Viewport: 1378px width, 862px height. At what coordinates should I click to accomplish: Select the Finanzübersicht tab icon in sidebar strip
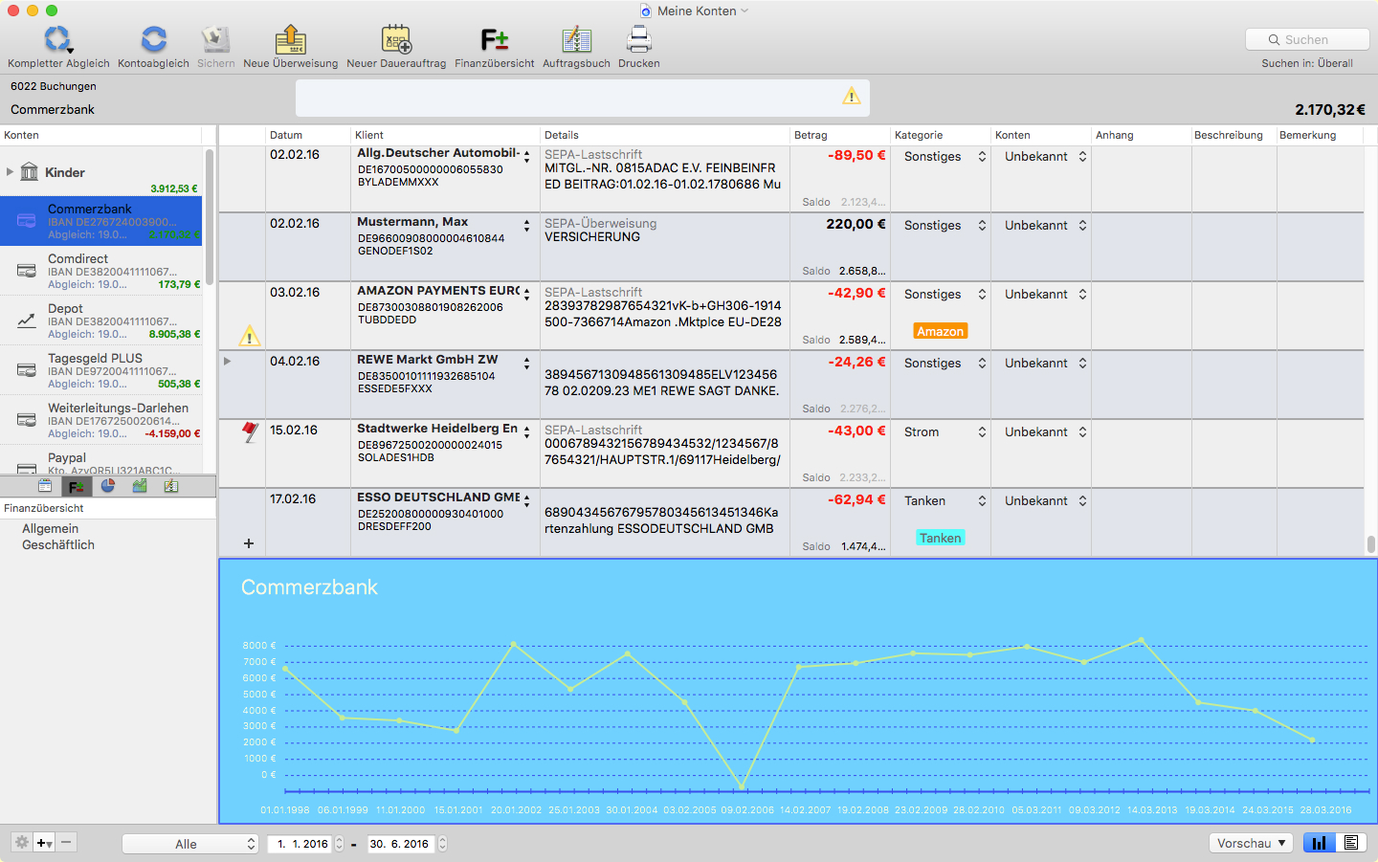coord(77,486)
